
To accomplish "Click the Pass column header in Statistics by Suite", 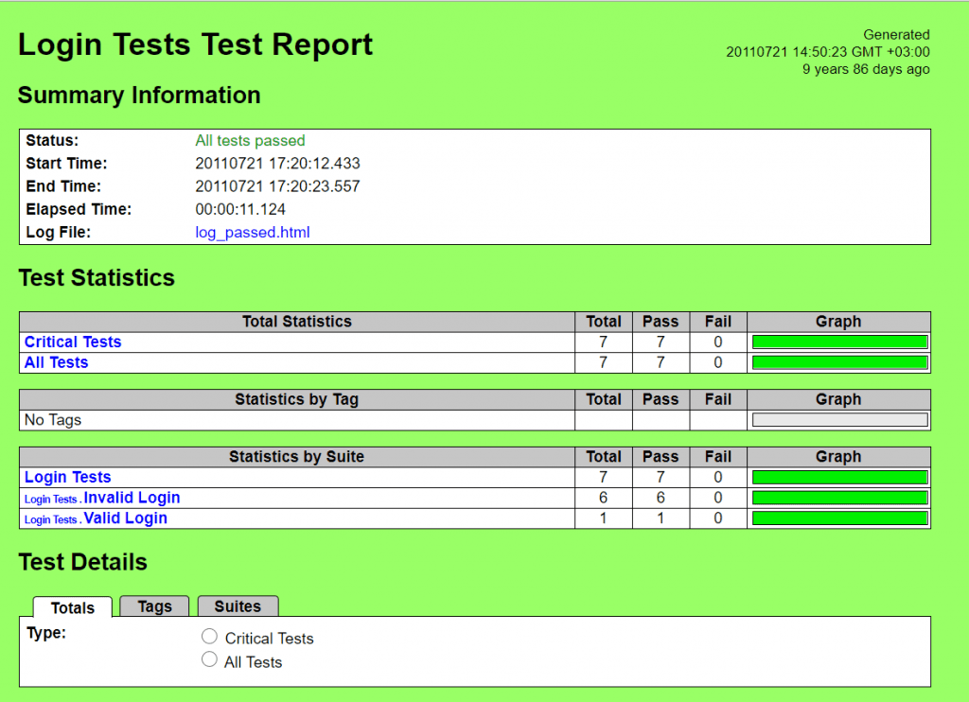I will click(660, 457).
